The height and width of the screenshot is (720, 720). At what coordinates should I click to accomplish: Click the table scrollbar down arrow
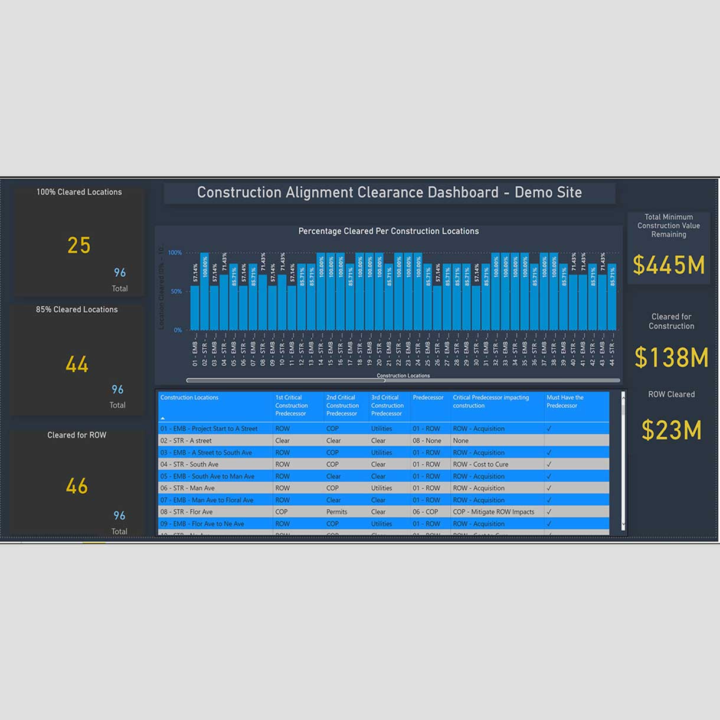tap(623, 524)
